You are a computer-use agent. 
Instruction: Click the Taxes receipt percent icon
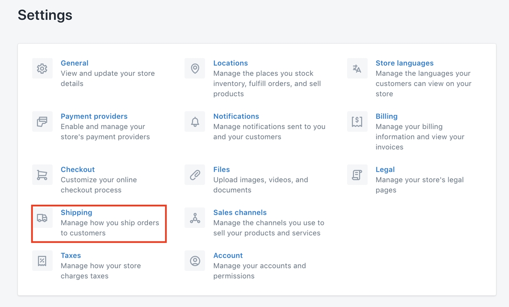pos(42,261)
